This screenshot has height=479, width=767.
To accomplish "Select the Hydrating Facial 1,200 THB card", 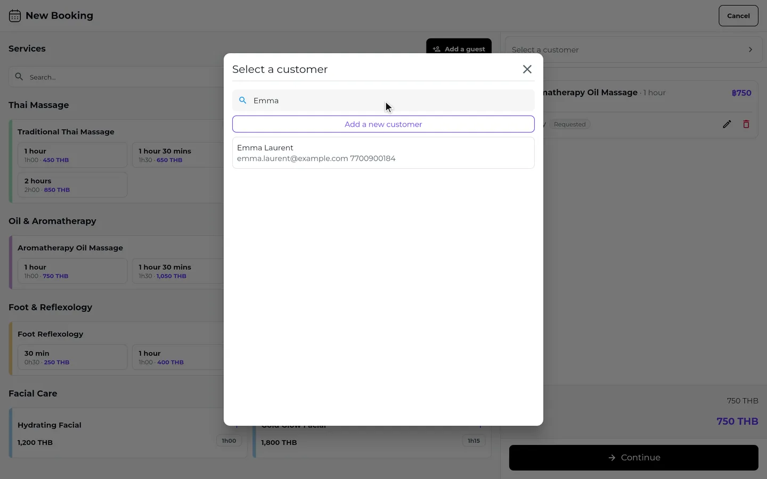I will (128, 433).
